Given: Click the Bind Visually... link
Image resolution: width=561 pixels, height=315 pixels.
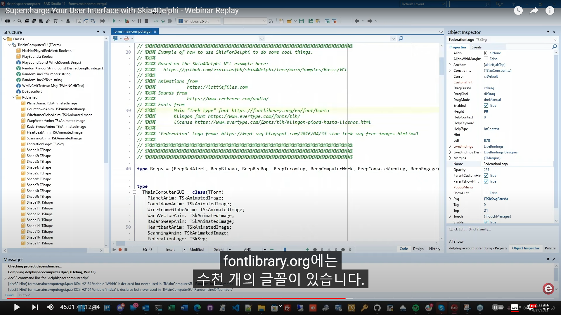Looking at the screenshot, I should pos(480,229).
